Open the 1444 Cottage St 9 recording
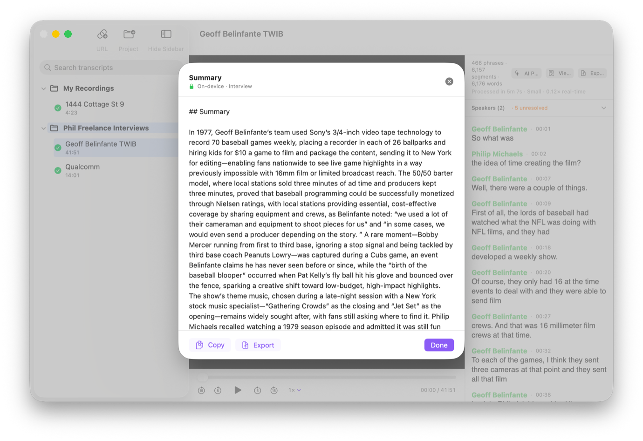This screenshot has height=441, width=643. pyautogui.click(x=95, y=108)
